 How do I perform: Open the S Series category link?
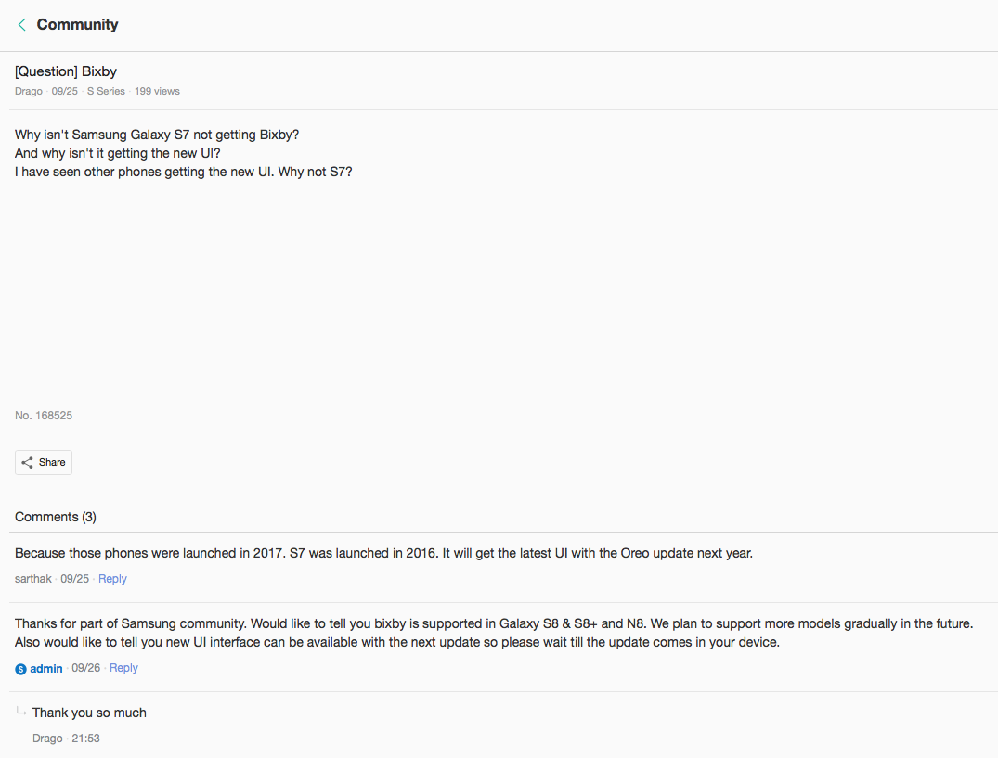[106, 92]
